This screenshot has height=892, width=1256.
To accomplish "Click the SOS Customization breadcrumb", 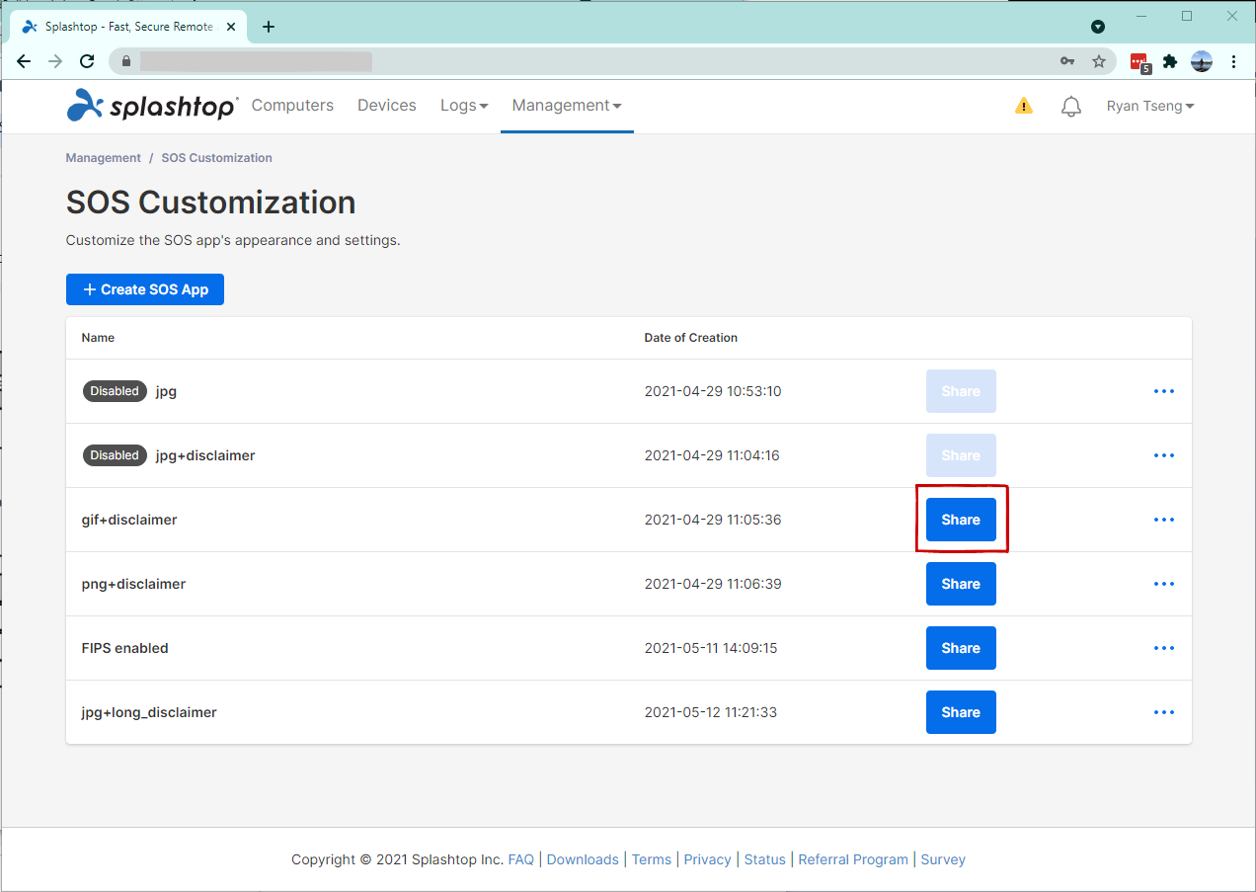I will pyautogui.click(x=217, y=158).
